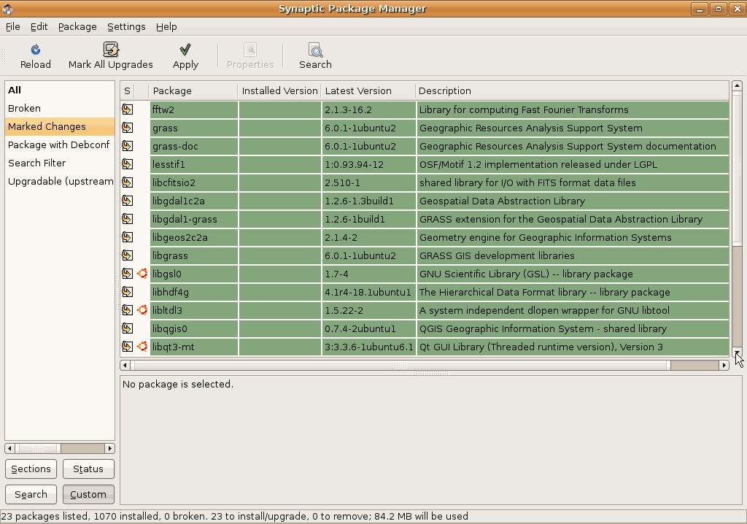
Task: Click status icon of libqgis0 row
Action: (x=127, y=328)
